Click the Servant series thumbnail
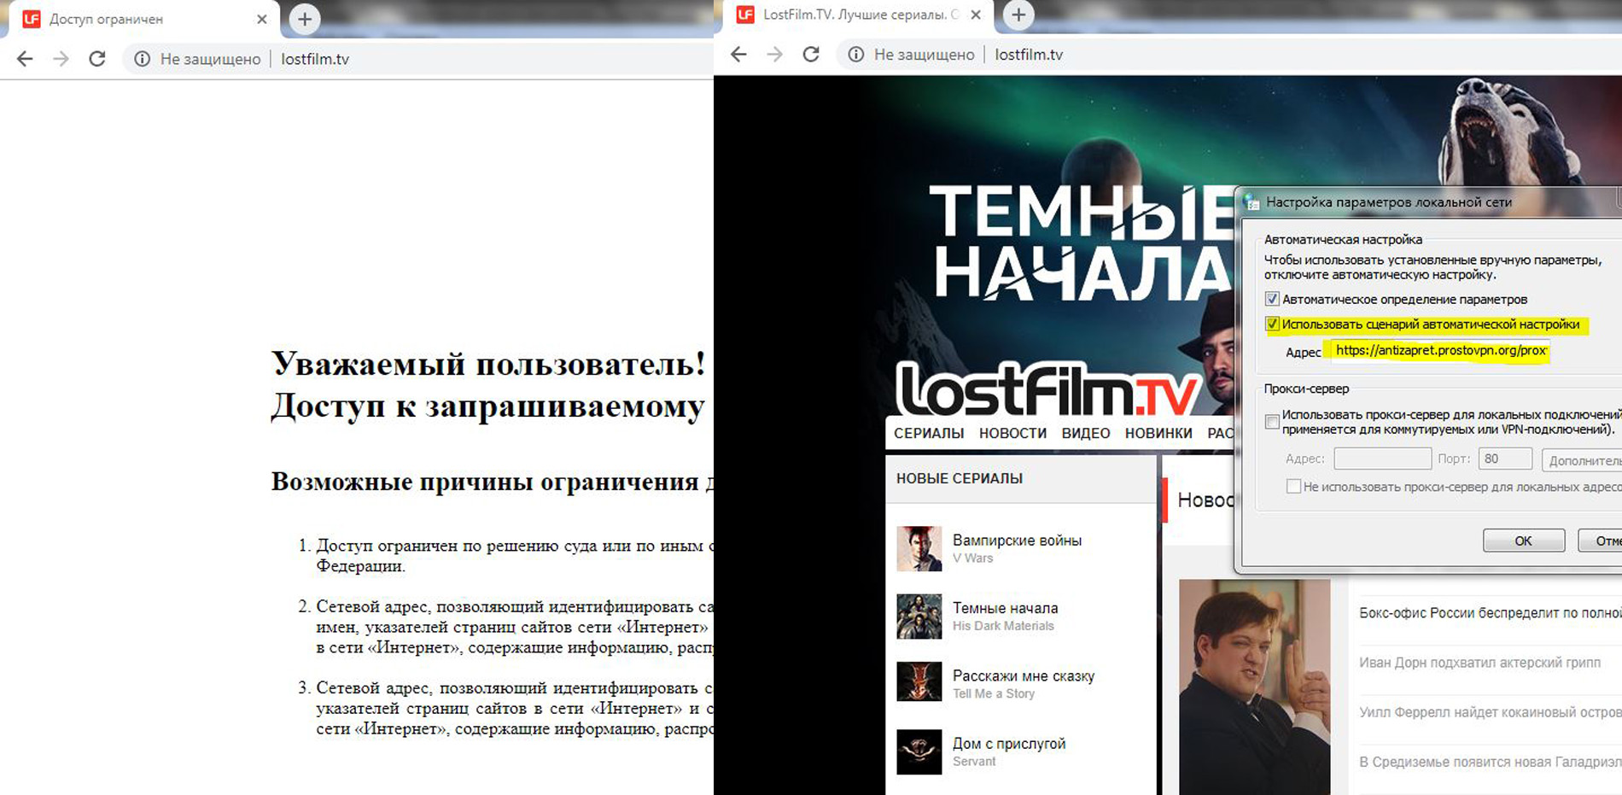1622x795 pixels. click(919, 752)
